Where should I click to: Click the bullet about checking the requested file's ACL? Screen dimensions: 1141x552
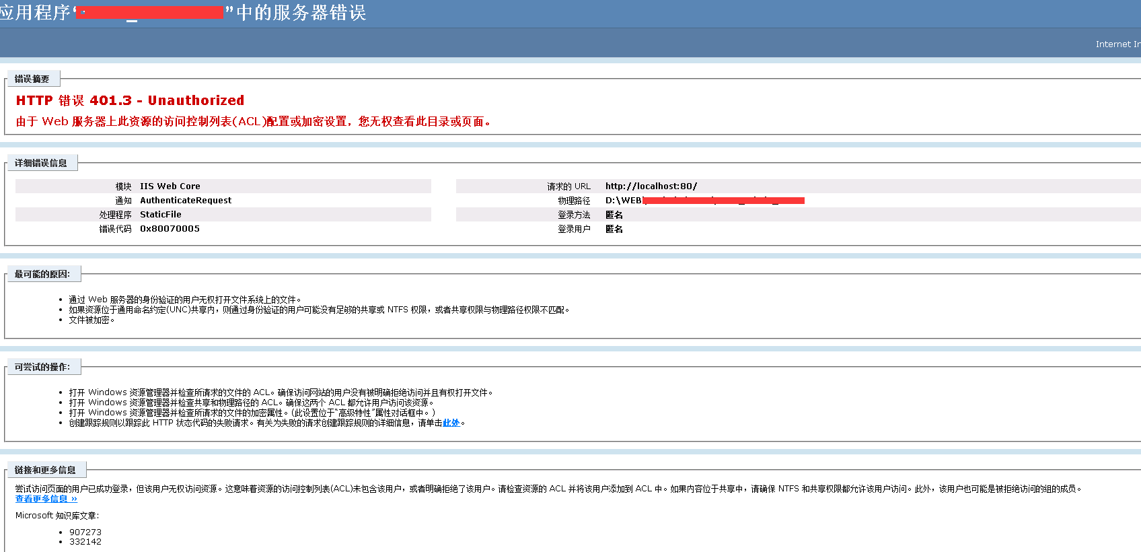coord(281,392)
